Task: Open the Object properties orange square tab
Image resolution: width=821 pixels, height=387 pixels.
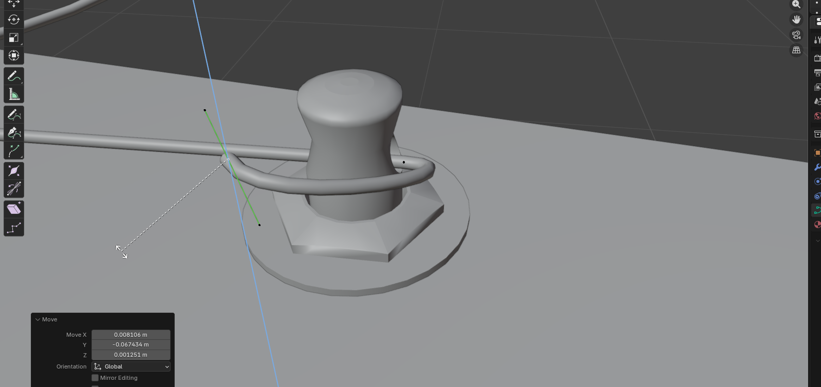Action: [817, 153]
